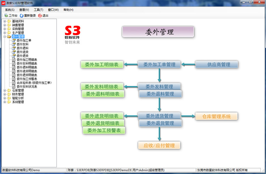The height and width of the screenshot is (174, 266).
Task: Click the 采购管理 folder icon
Action: [9, 29]
